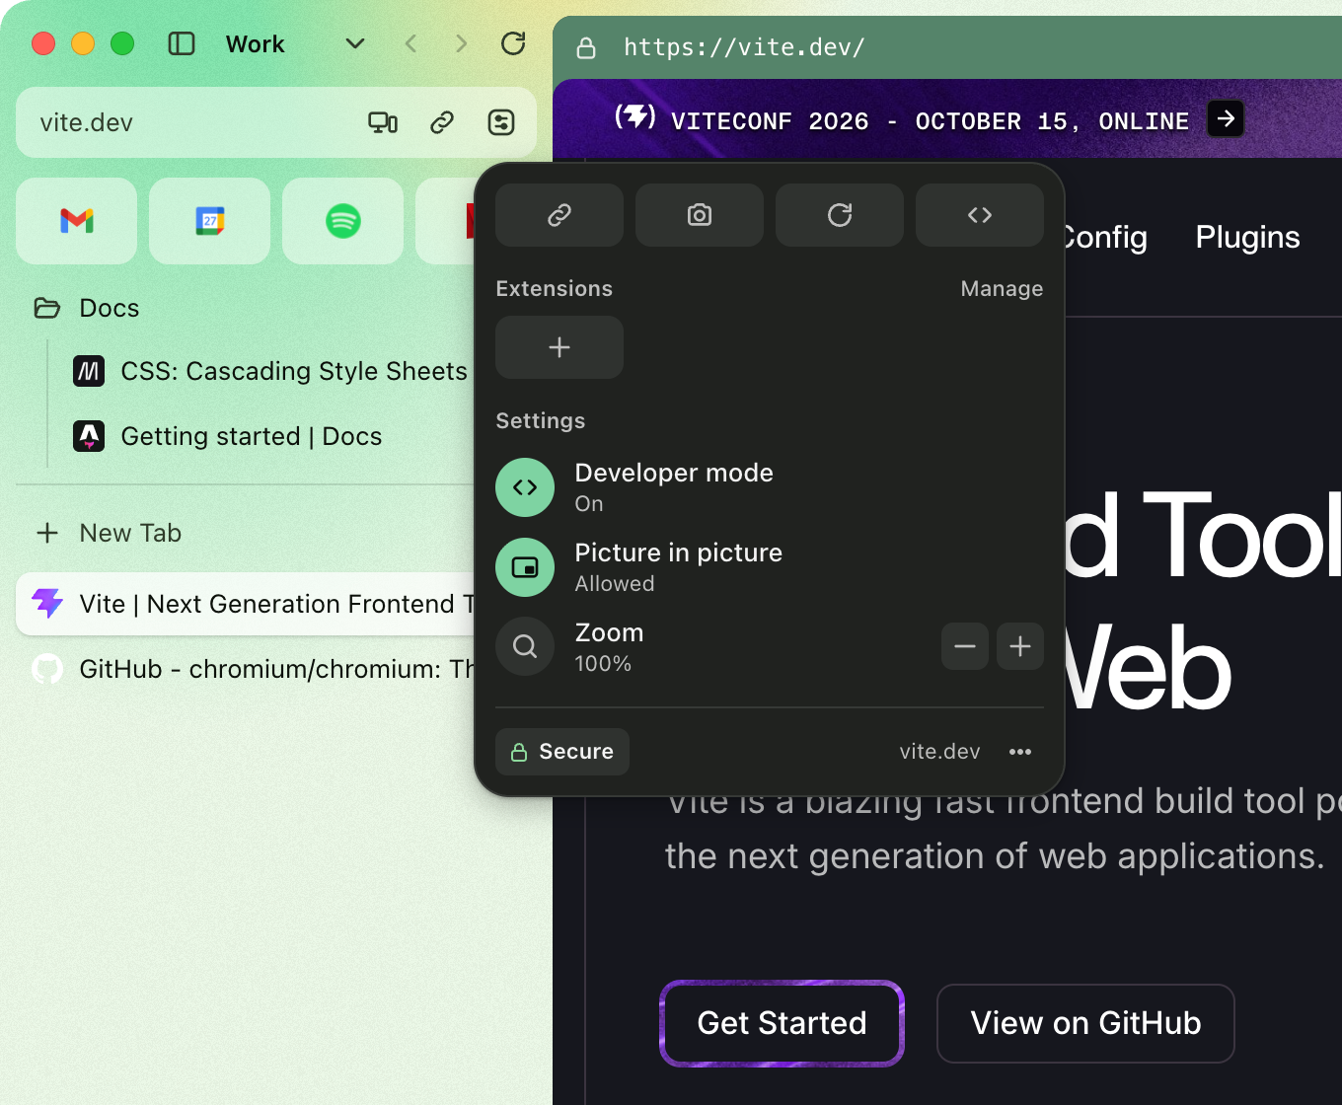The image size is (1342, 1105).
Task: Add an extension with plus button
Action: [x=559, y=347]
